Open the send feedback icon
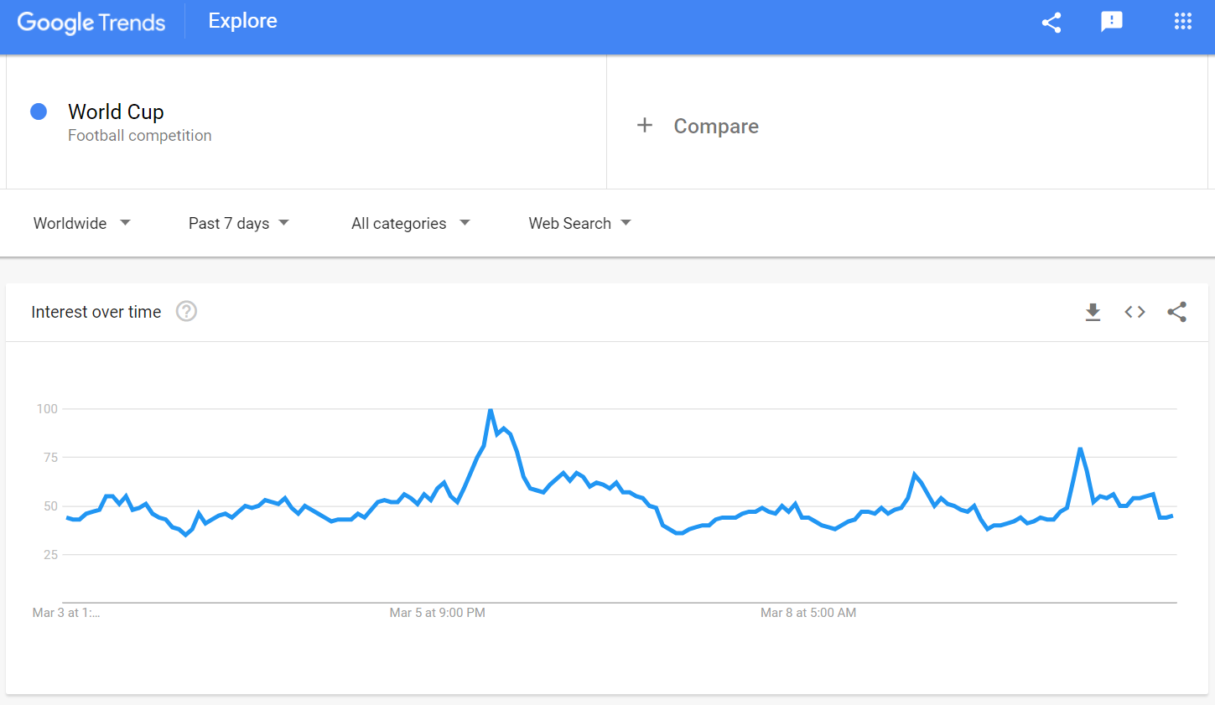Image resolution: width=1215 pixels, height=705 pixels. [x=1112, y=22]
